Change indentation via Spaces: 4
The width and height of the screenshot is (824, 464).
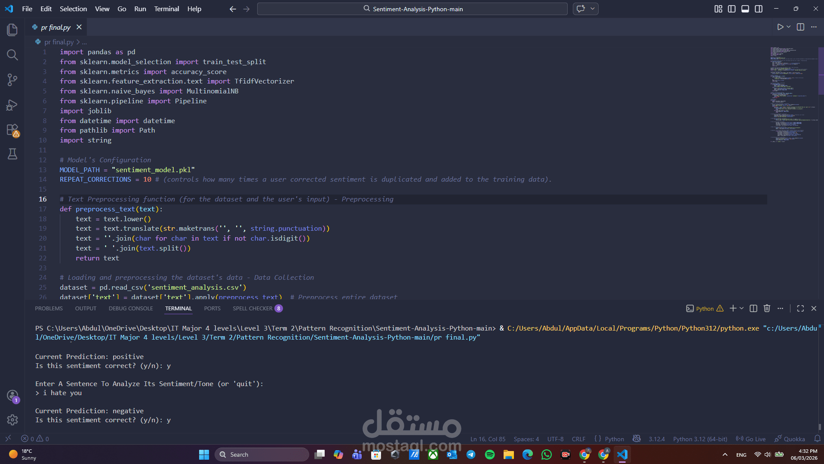click(526, 439)
